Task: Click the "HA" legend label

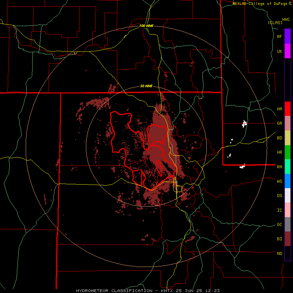Action: tap(279, 109)
